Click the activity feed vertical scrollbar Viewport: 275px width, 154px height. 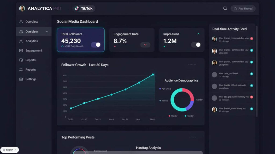(x=257, y=72)
